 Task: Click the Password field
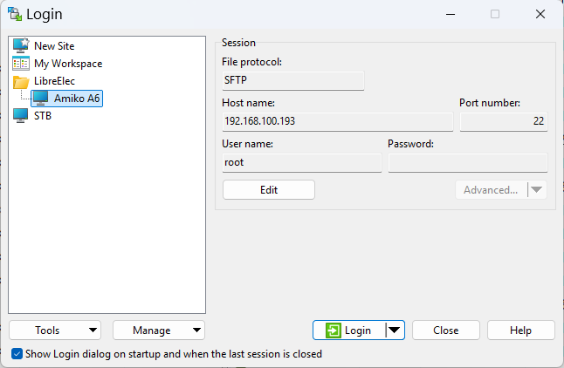(468, 162)
